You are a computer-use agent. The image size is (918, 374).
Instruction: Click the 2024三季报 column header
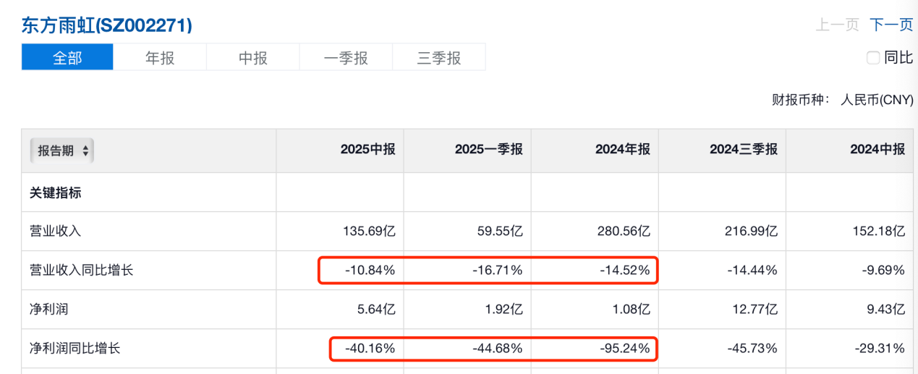pyautogui.click(x=743, y=150)
